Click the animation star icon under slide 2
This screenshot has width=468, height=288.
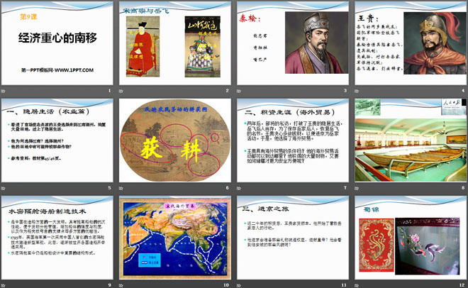pyautogui.click(x=121, y=91)
